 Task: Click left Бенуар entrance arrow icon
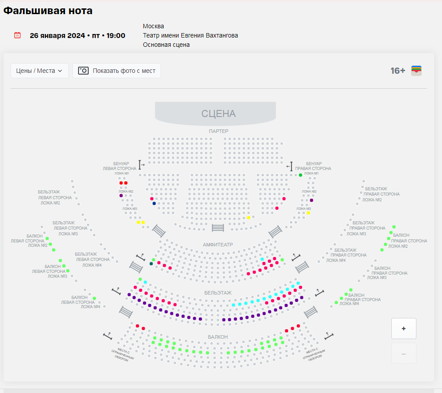142,164
